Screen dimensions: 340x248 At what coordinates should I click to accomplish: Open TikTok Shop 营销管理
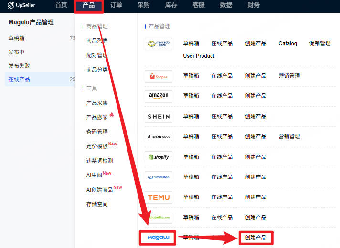click(x=289, y=136)
